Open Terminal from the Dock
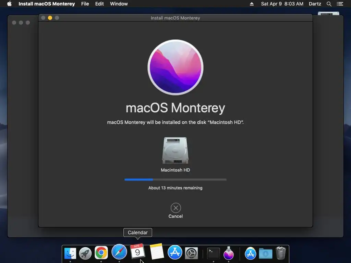 [213, 253]
